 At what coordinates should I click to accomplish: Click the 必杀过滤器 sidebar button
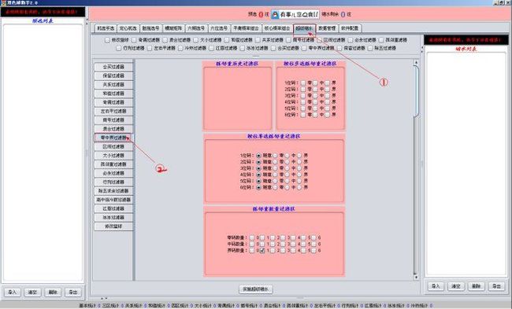tap(113, 173)
